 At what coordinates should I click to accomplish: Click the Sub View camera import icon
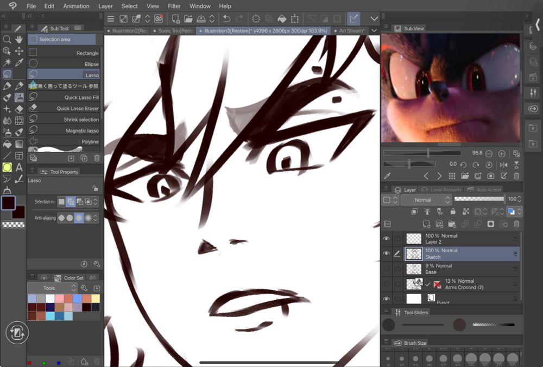tap(491, 176)
